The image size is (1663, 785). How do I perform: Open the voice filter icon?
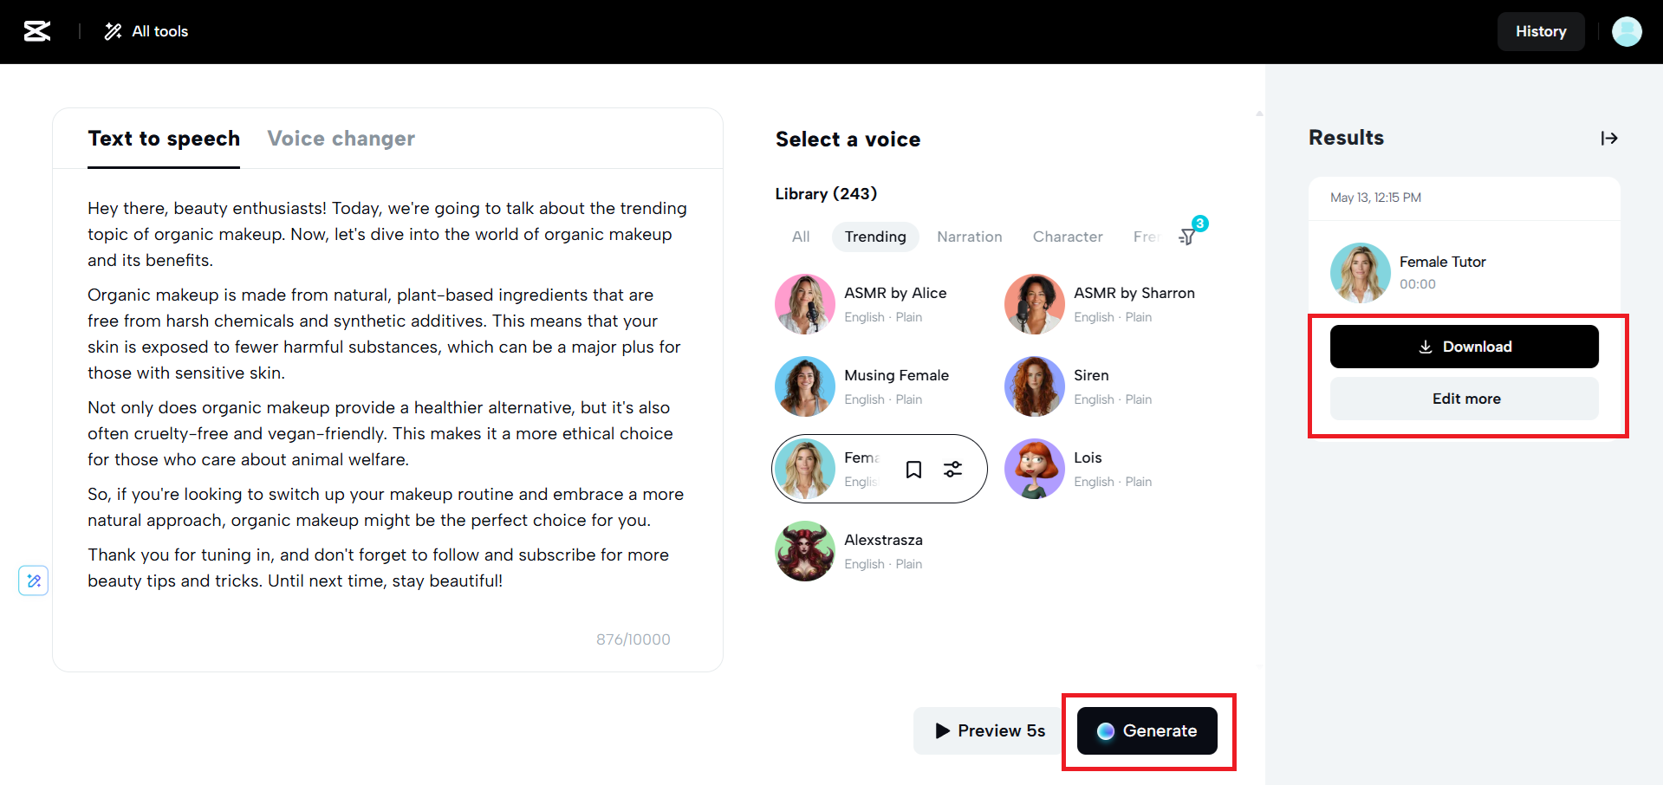coord(1188,237)
